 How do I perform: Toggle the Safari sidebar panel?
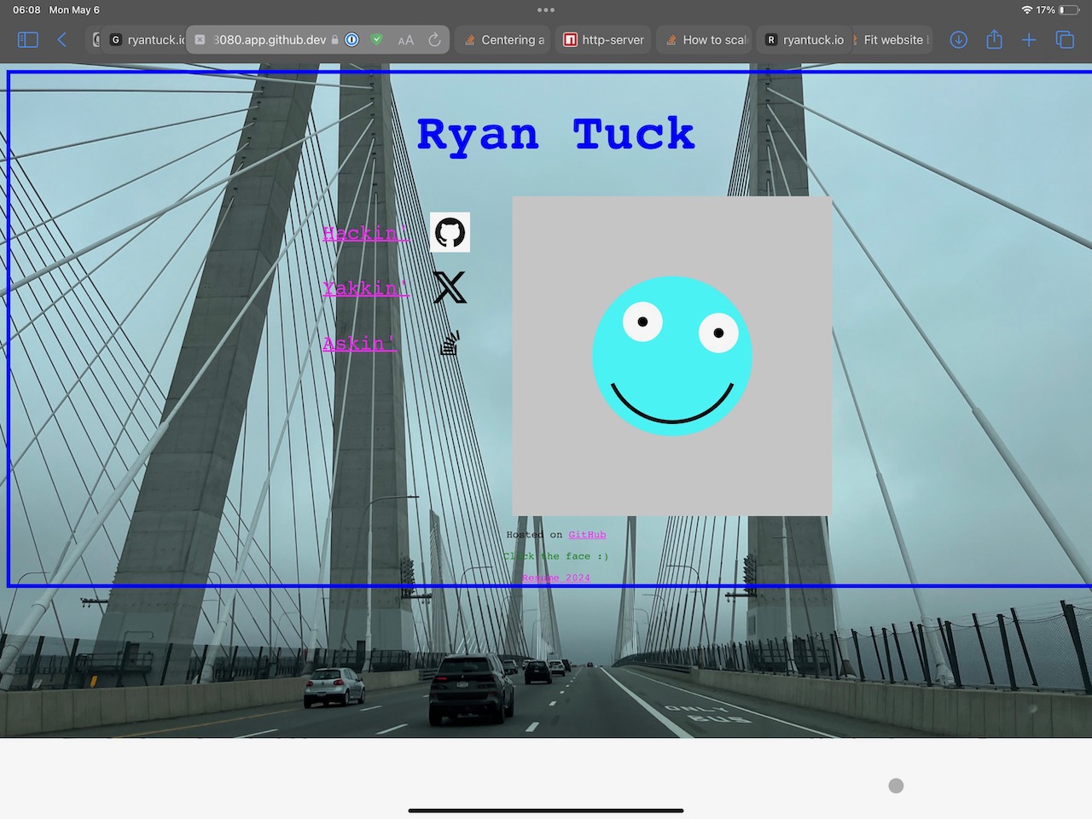(28, 40)
